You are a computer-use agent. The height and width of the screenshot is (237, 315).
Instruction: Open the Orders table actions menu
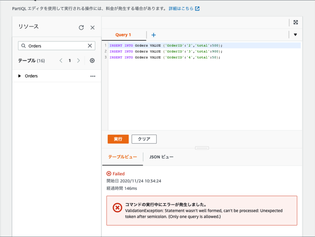tap(93, 76)
